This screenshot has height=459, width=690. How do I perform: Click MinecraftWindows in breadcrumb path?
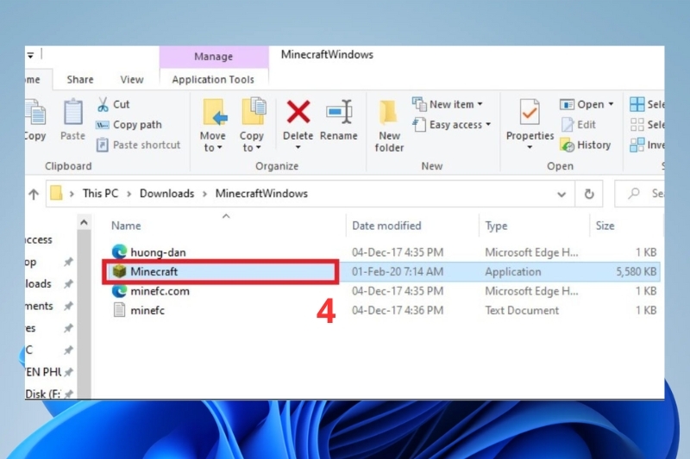pyautogui.click(x=261, y=193)
